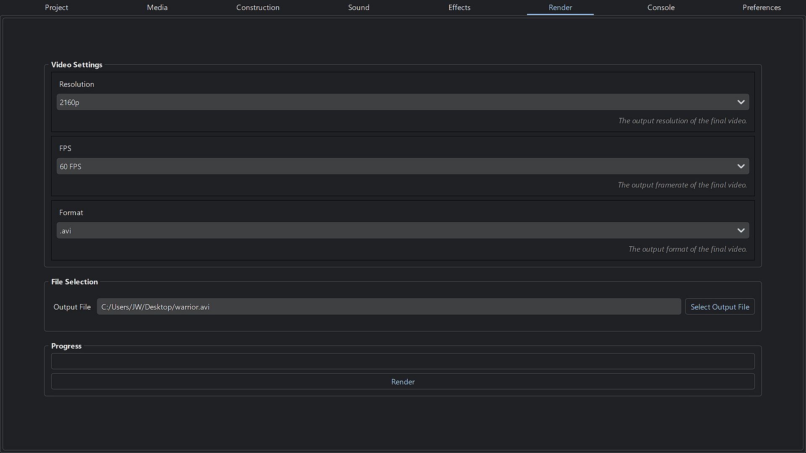
Task: Click the Output File path field
Action: coord(389,307)
